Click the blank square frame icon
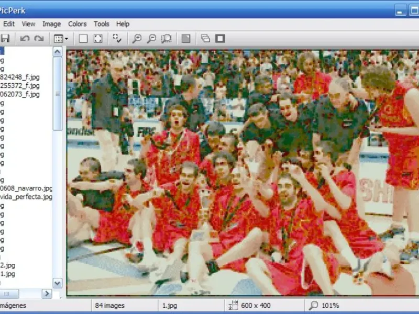419x314 pixels. [x=83, y=38]
